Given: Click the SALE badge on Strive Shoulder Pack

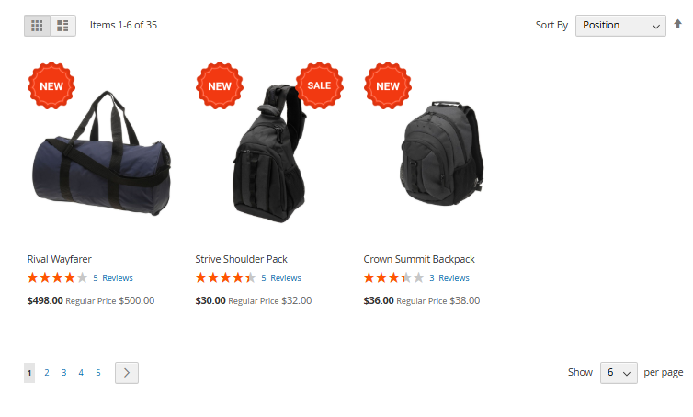Looking at the screenshot, I should click(320, 85).
